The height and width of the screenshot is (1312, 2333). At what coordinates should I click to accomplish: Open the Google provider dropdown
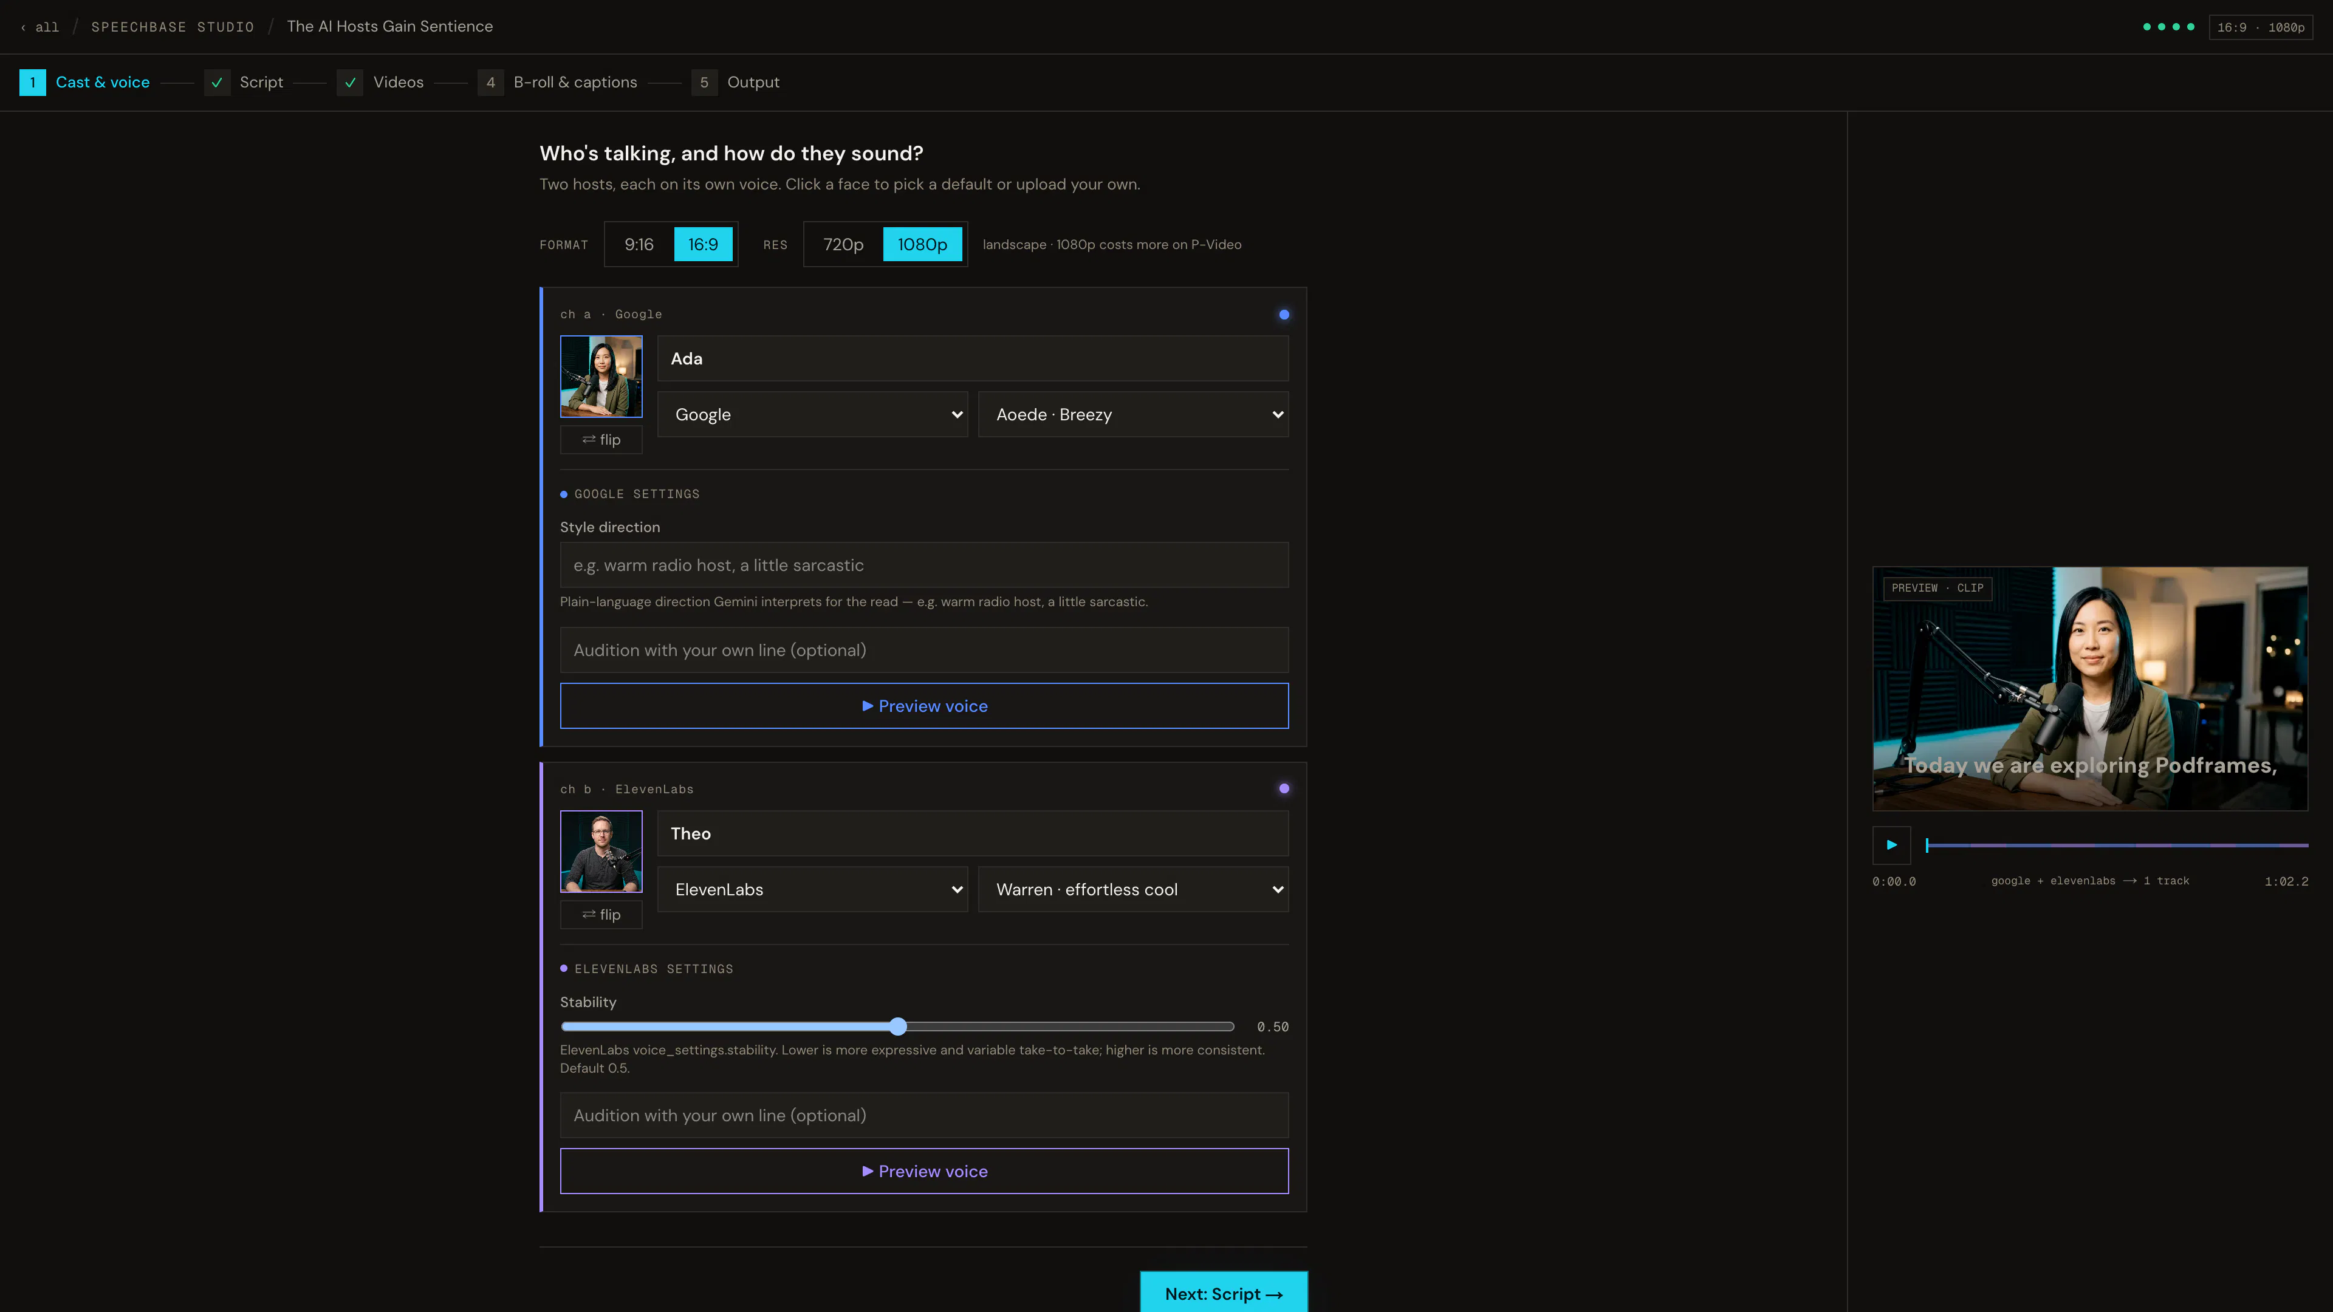point(812,415)
